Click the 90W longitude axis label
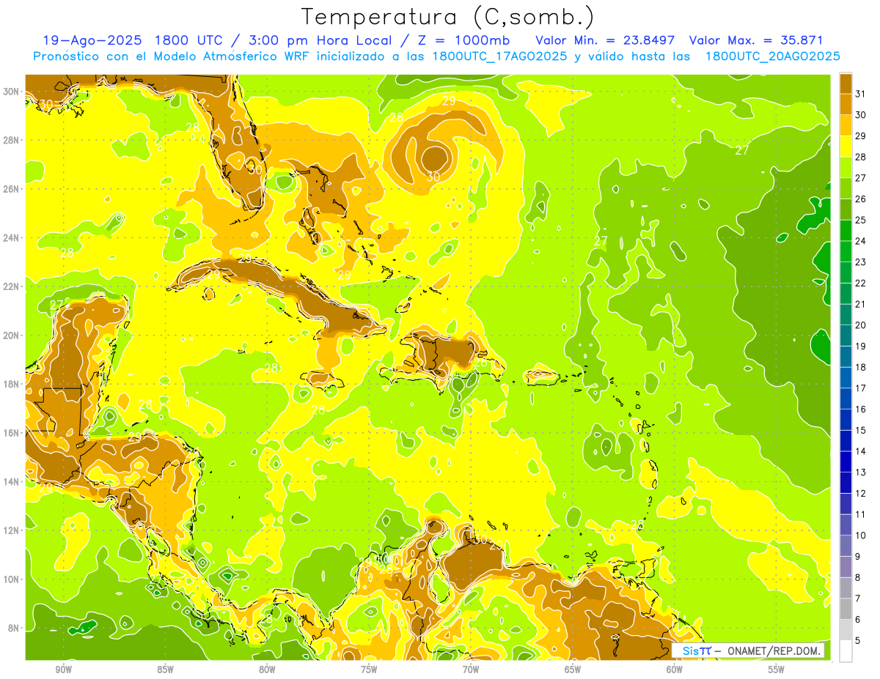 (63, 669)
